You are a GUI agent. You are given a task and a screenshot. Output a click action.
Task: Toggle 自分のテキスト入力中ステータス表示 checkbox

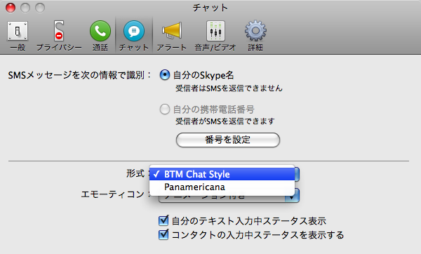[163, 221]
